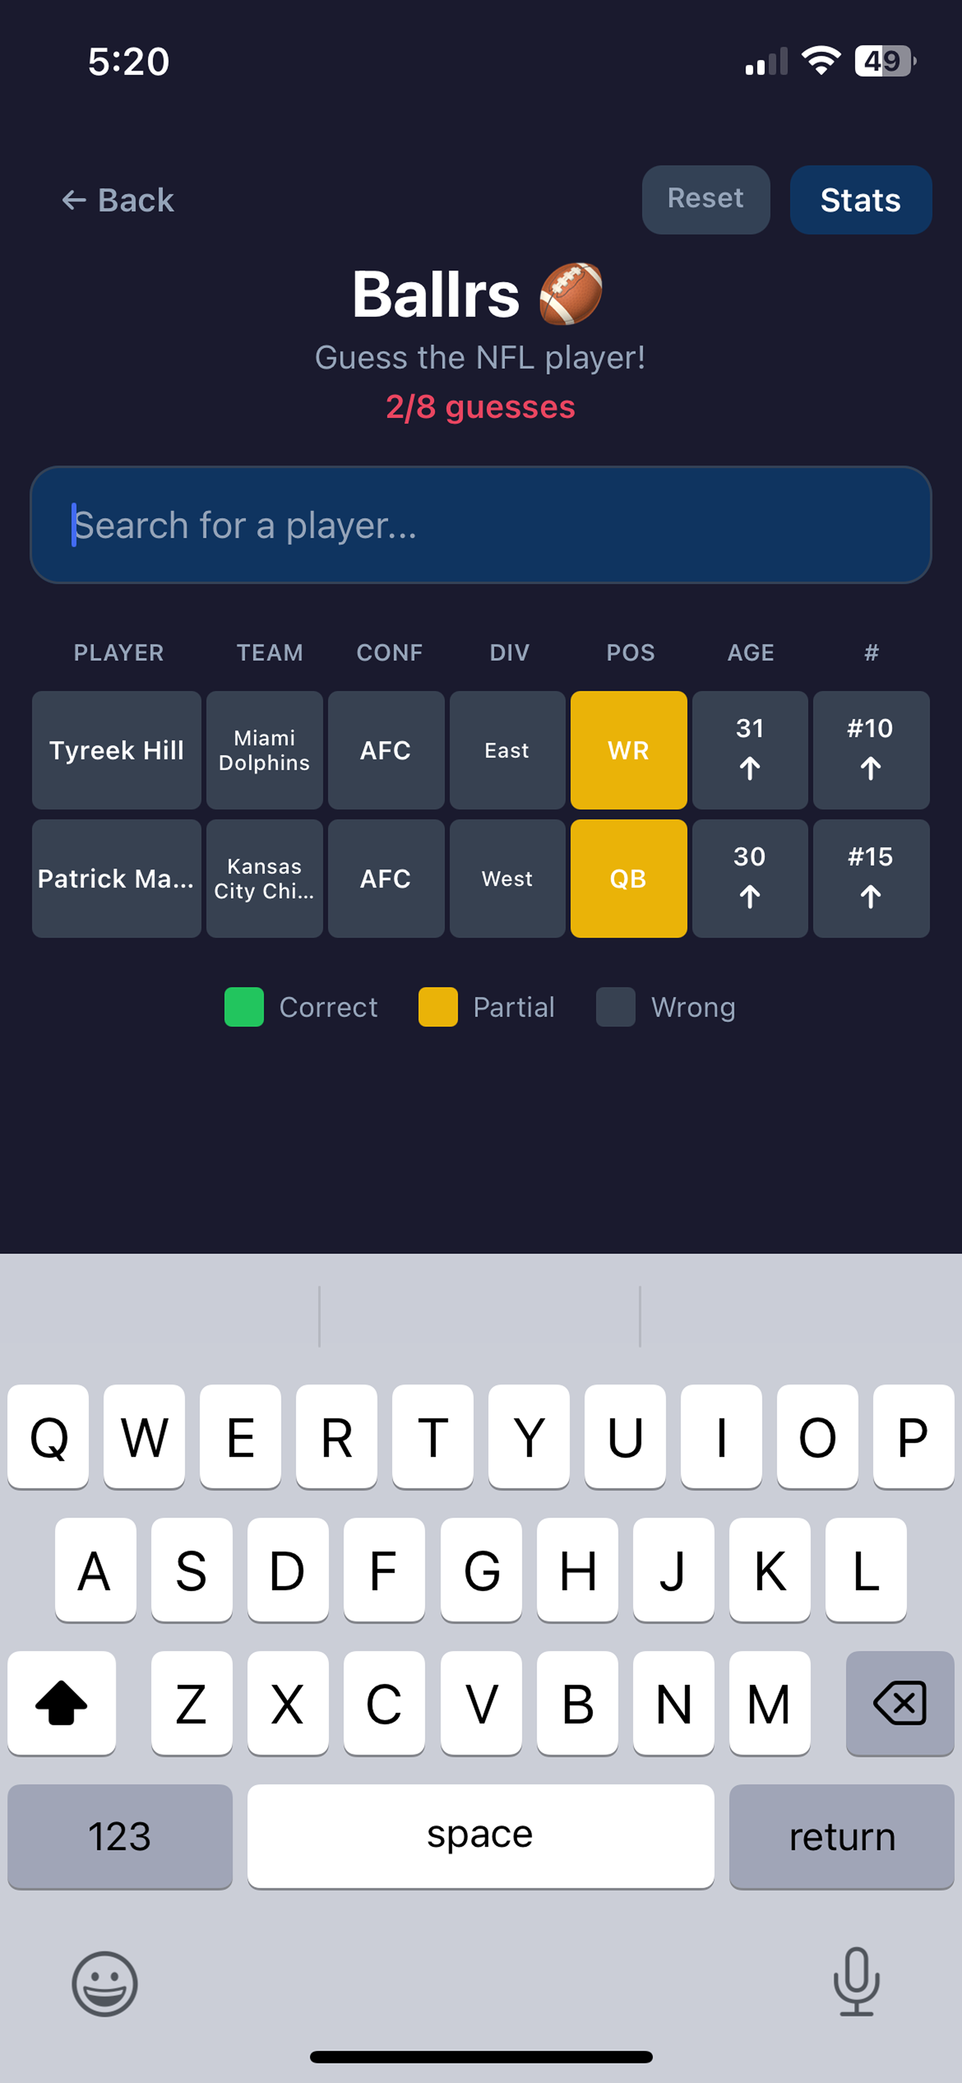Tap the football emoji next to Ballrs title
Image resolution: width=962 pixels, height=2083 pixels.
click(x=571, y=293)
